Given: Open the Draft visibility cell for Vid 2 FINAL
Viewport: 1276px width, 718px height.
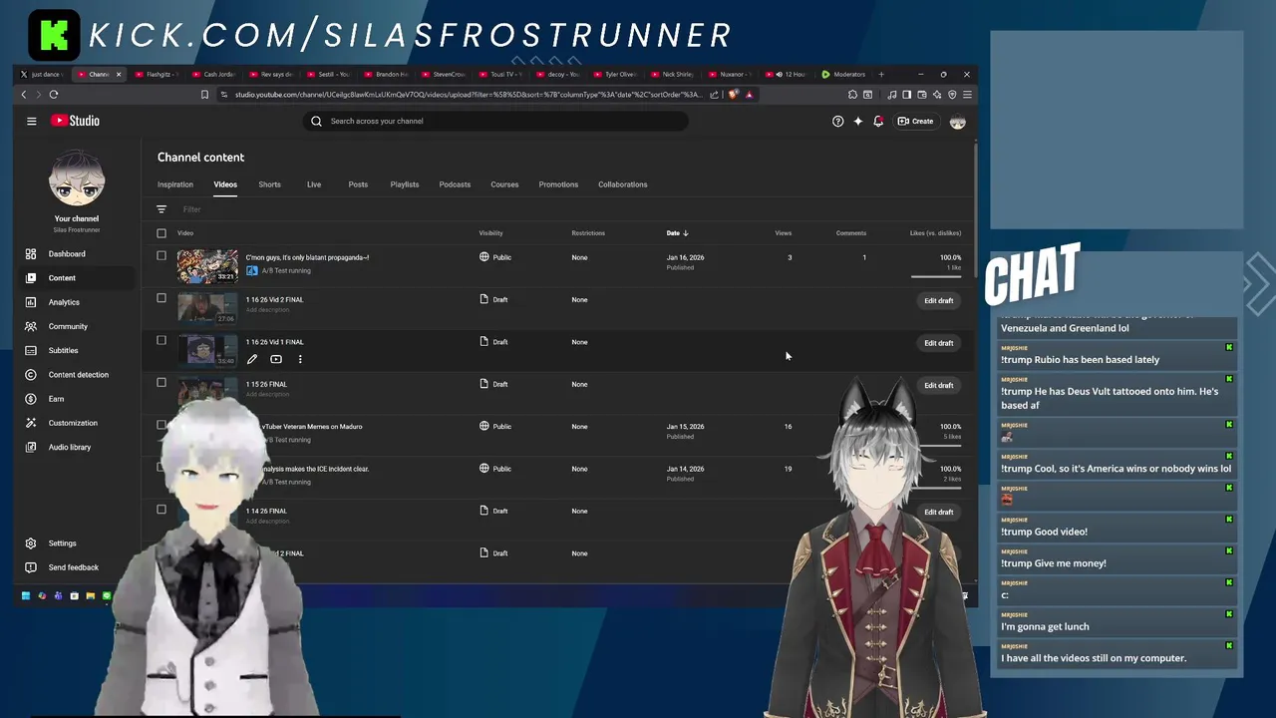Looking at the screenshot, I should [493, 299].
